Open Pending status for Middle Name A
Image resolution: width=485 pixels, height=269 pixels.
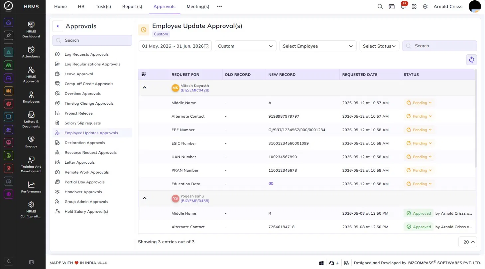click(419, 103)
